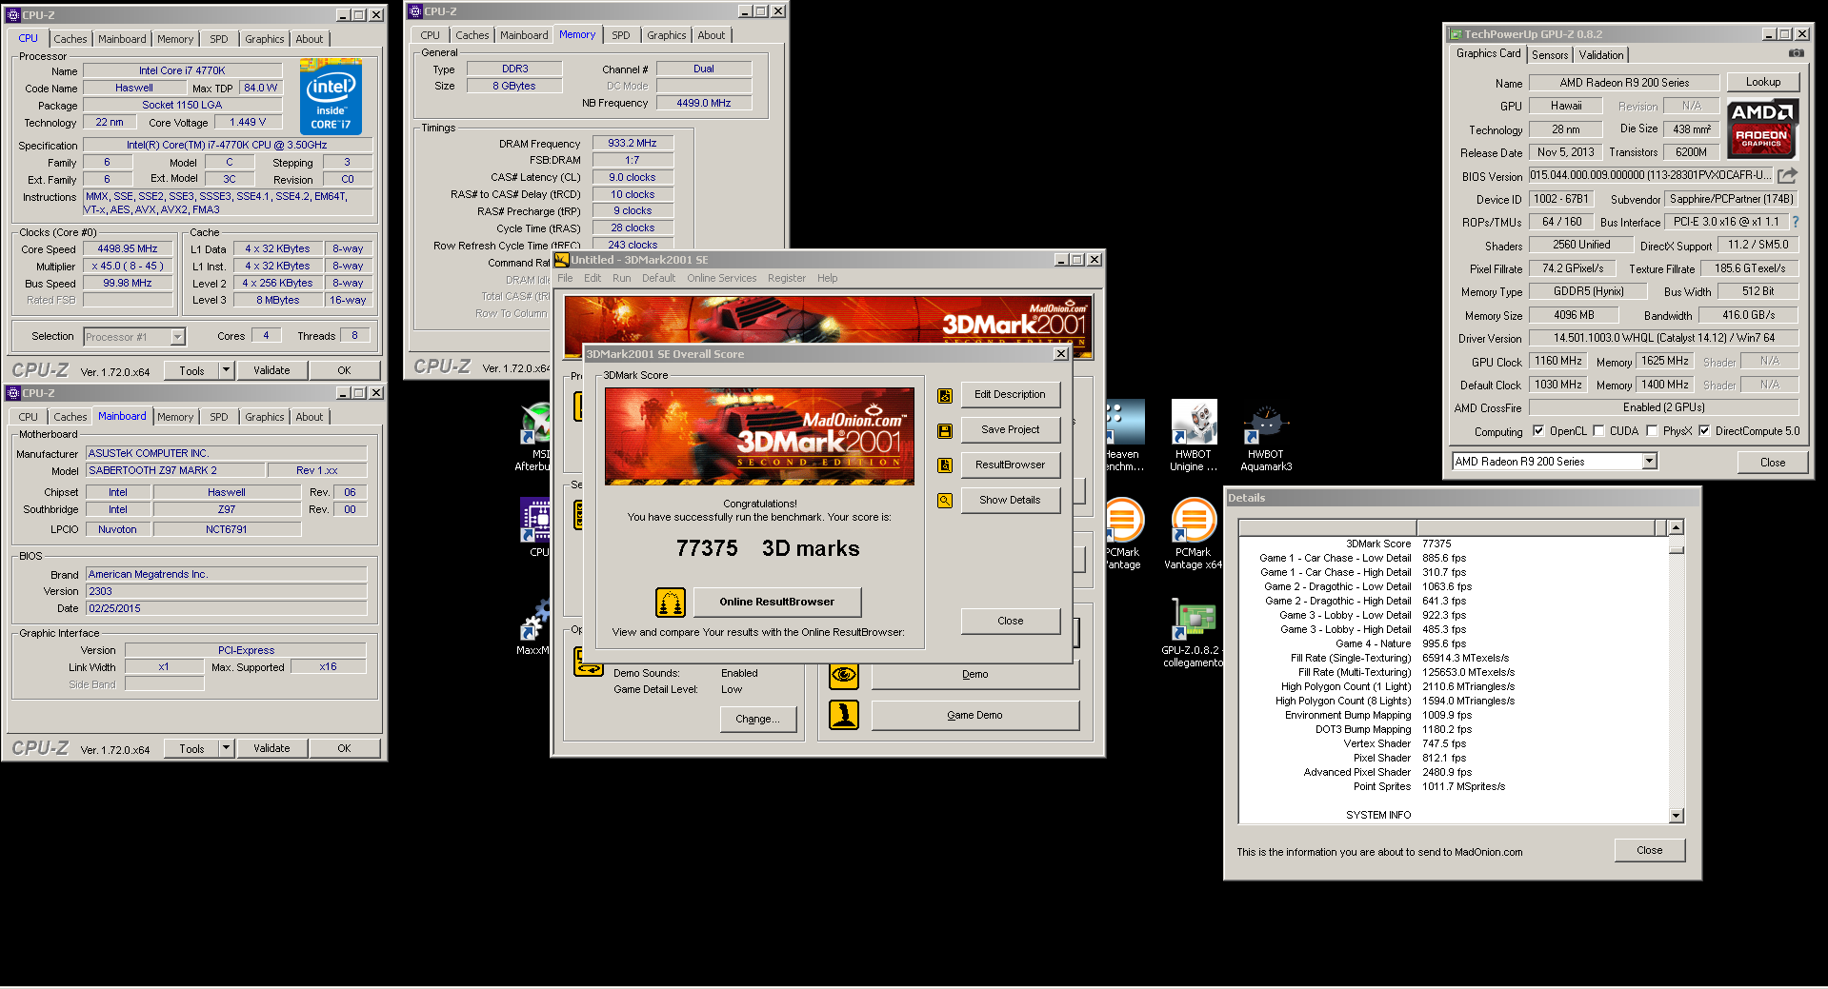This screenshot has height=989, width=1828.
Task: Click the '3DMark Score 77375' details row
Action: 1455,544
